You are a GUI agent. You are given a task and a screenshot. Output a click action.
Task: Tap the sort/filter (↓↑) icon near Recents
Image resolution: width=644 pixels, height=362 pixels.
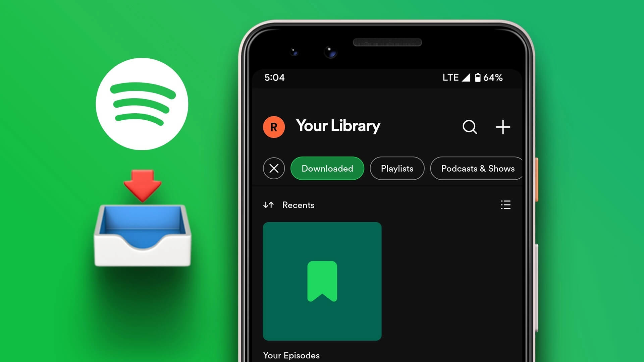(268, 205)
